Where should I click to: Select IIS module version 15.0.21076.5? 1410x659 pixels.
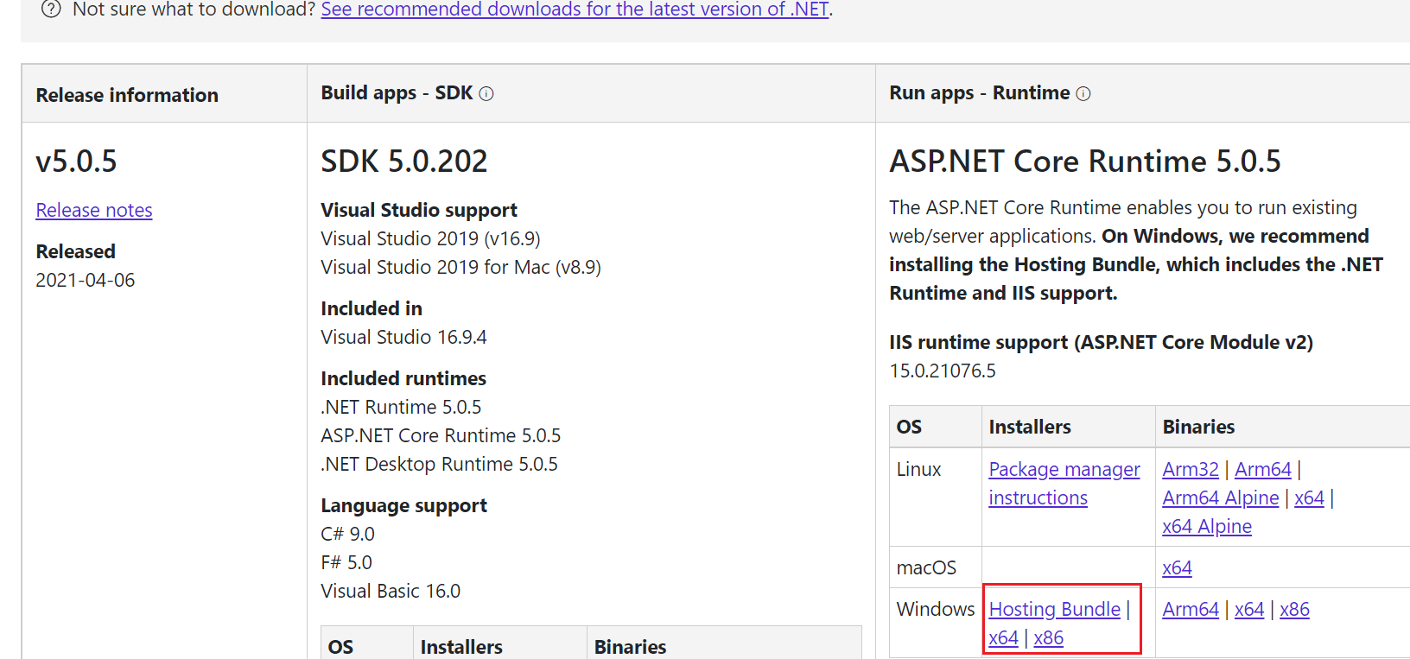[943, 371]
